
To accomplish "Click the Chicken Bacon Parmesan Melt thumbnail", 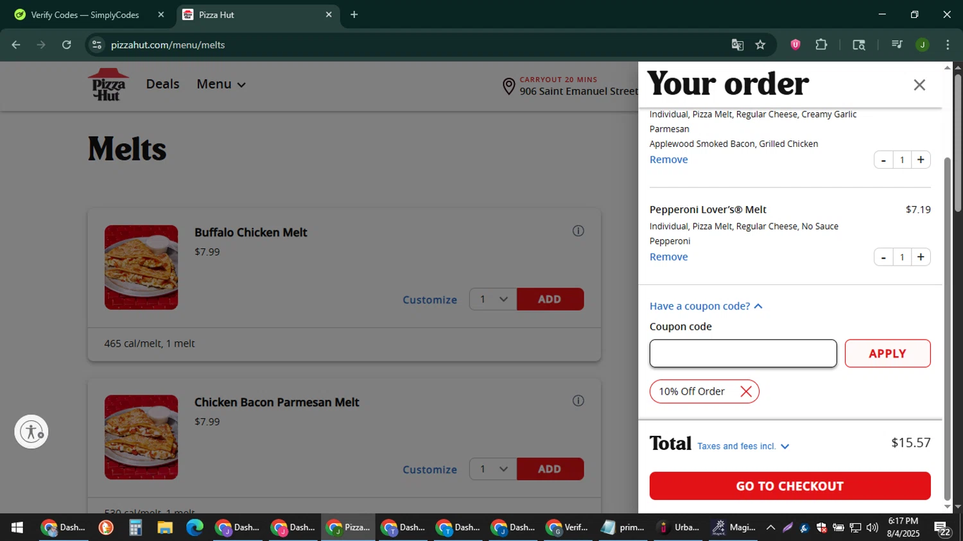I will coord(141,437).
